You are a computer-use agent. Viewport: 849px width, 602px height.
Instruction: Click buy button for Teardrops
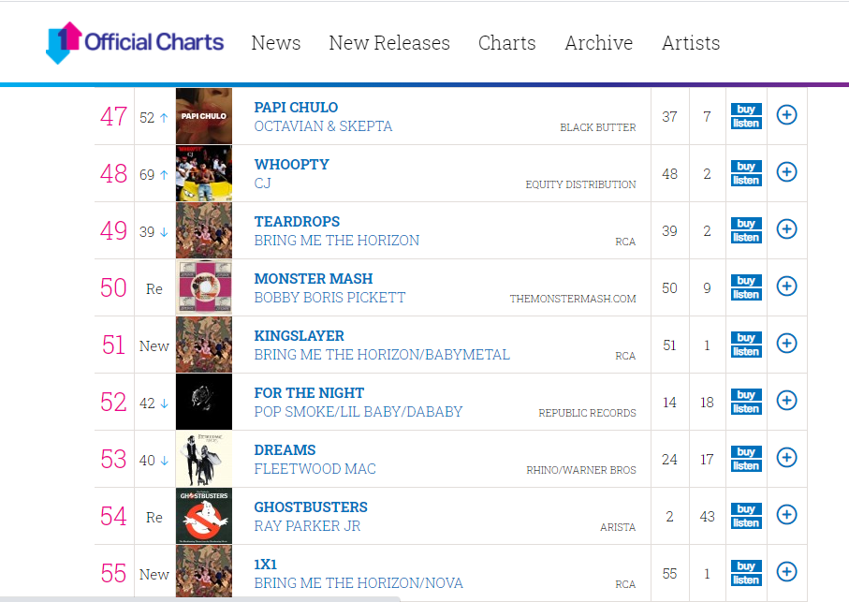(x=746, y=224)
